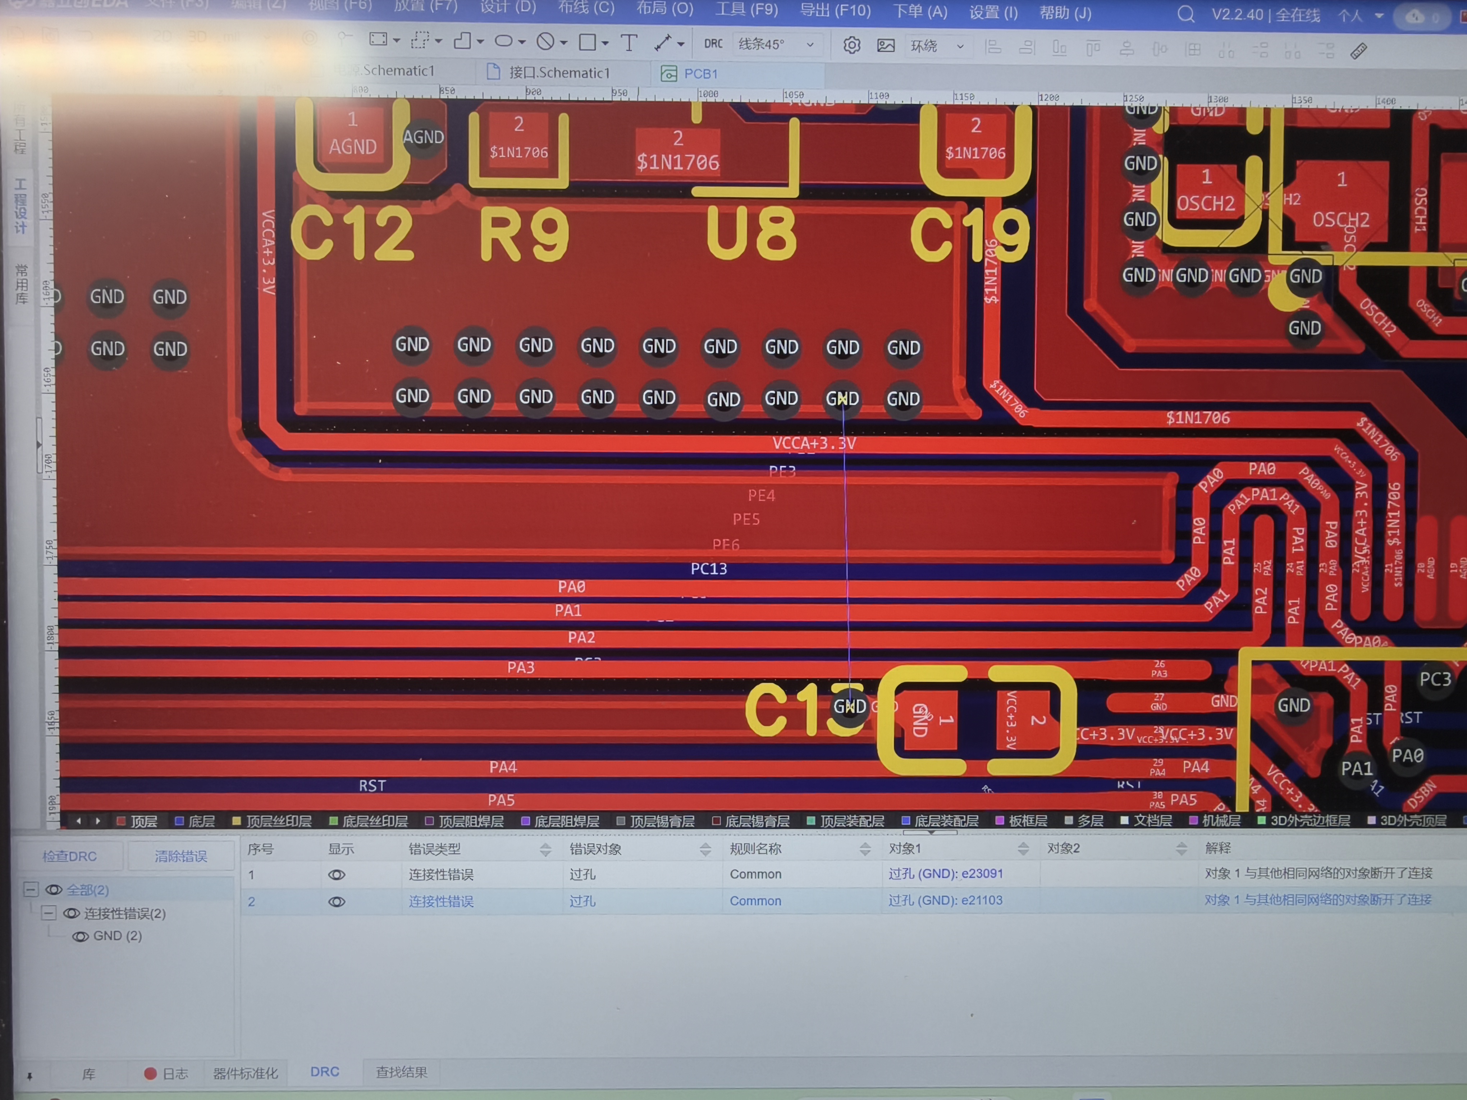Toggle visibility of DRC error row 1

(336, 875)
